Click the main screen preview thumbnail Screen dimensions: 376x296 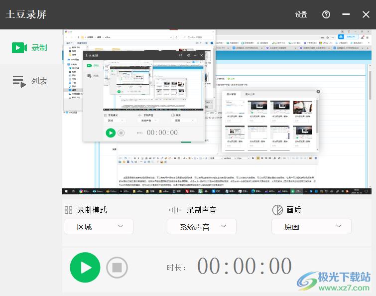coord(217,112)
